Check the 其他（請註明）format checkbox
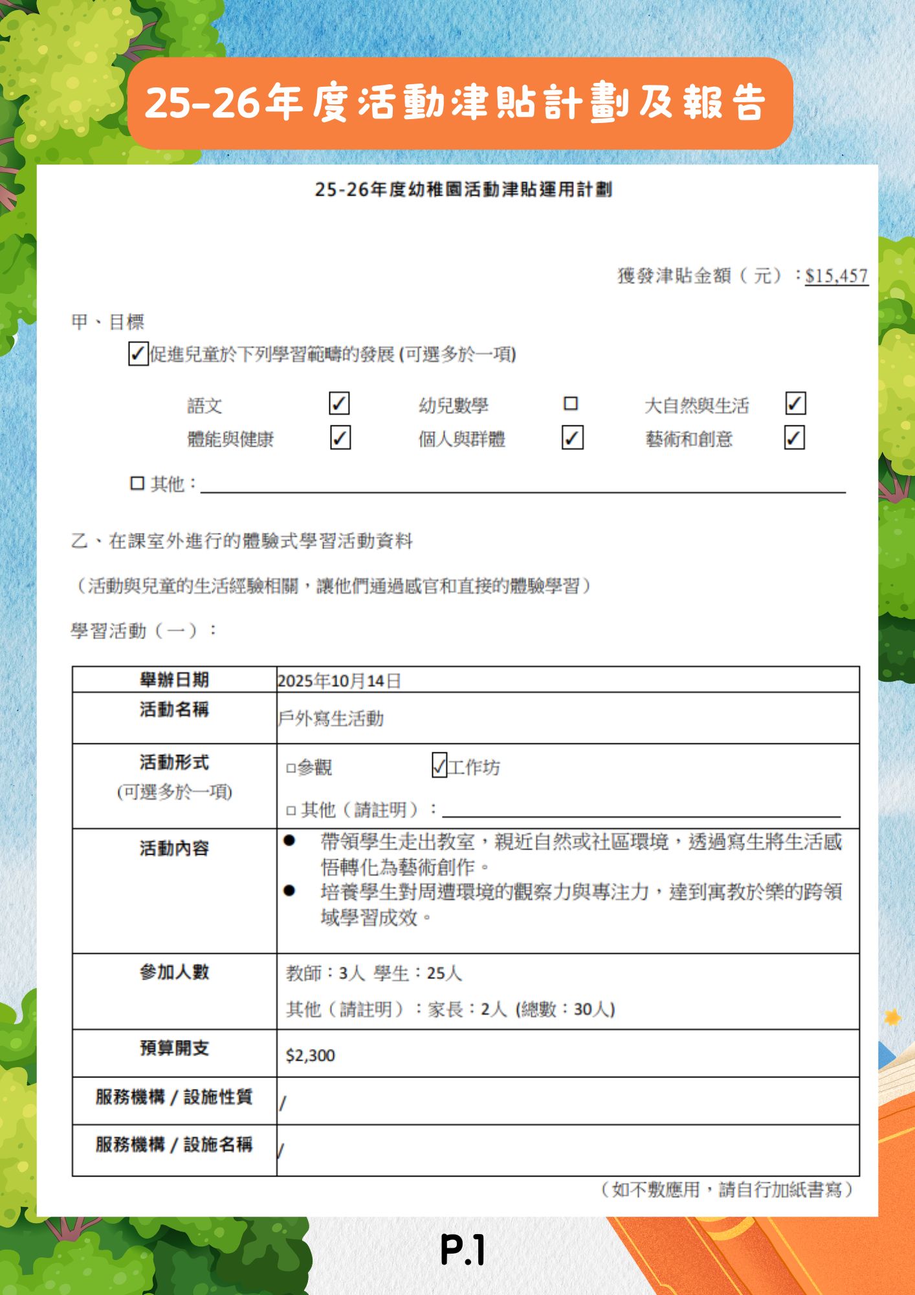The width and height of the screenshot is (915, 1295). click(x=291, y=811)
